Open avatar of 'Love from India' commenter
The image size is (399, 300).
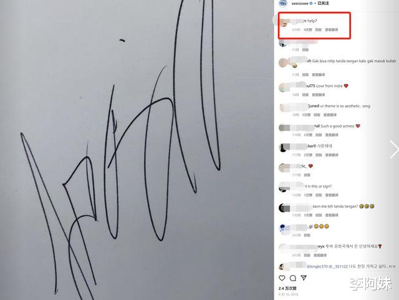283,87
